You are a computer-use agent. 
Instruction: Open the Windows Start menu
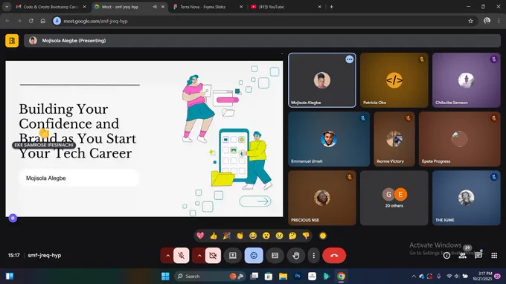[x=165, y=277]
